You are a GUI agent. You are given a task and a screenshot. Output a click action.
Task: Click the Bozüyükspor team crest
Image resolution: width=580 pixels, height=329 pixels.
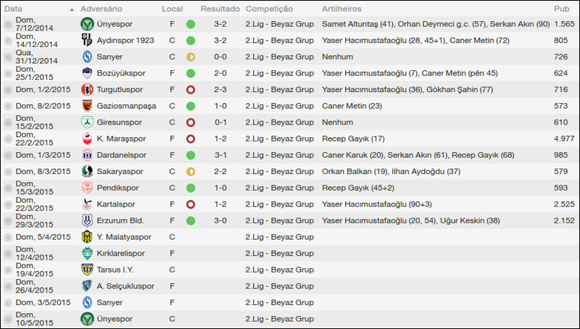point(87,73)
